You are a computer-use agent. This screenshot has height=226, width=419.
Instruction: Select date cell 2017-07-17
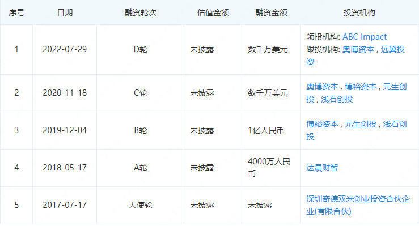coord(65,205)
